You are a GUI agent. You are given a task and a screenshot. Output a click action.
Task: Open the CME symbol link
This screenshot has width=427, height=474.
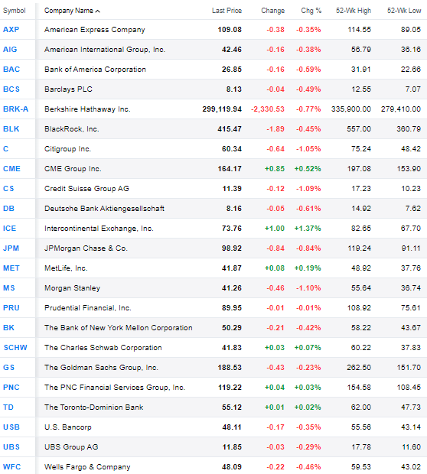tap(11, 169)
